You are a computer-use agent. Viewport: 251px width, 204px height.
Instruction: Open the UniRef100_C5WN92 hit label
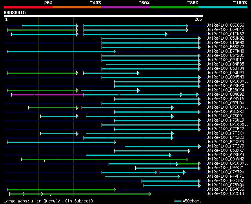click(x=225, y=38)
